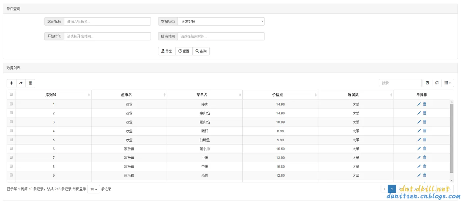Click the share arrow toolbar icon
This screenshot has height=205, width=461.
(x=21, y=83)
